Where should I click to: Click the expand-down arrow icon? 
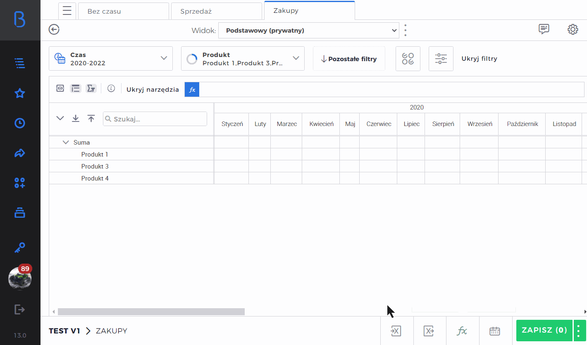[x=76, y=119]
